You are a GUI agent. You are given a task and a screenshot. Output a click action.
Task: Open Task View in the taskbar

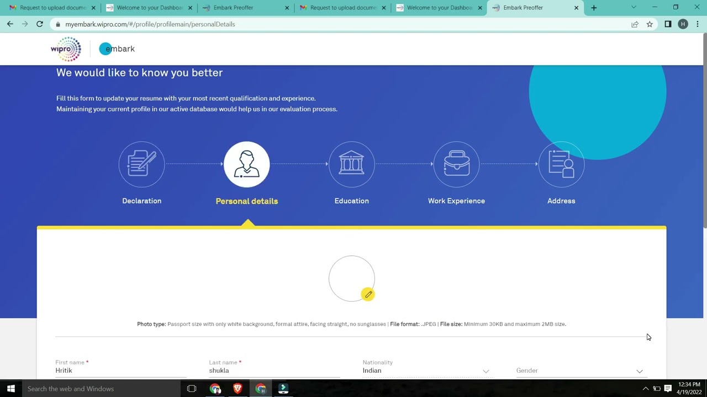click(x=192, y=389)
